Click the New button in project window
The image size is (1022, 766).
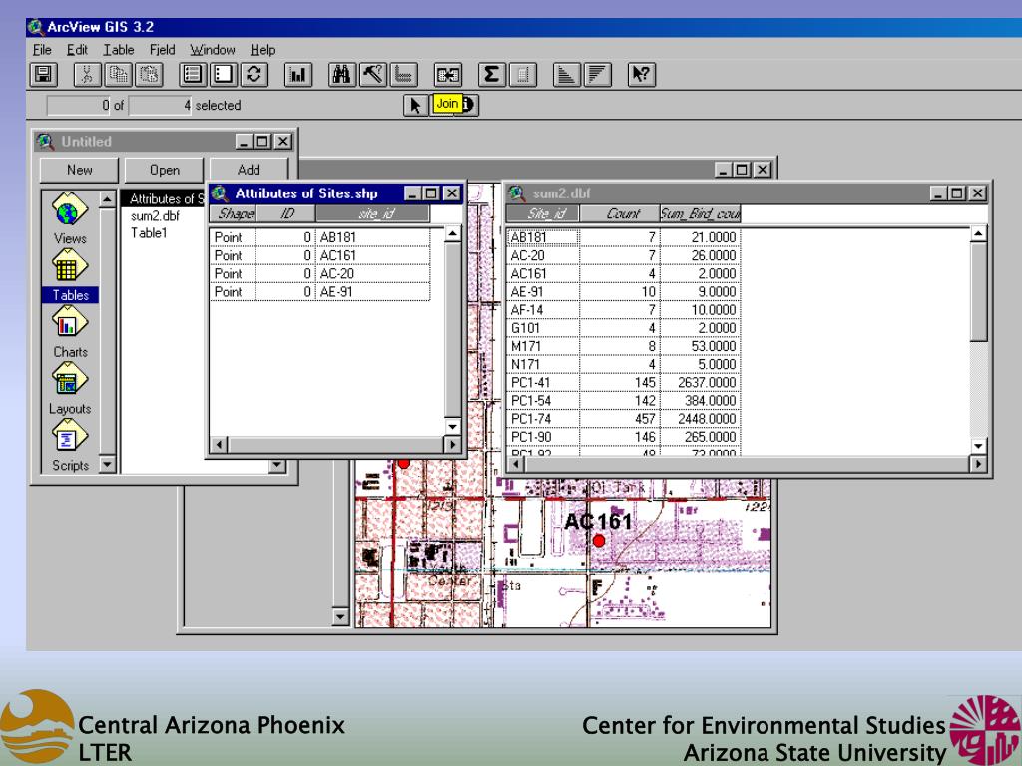79,171
